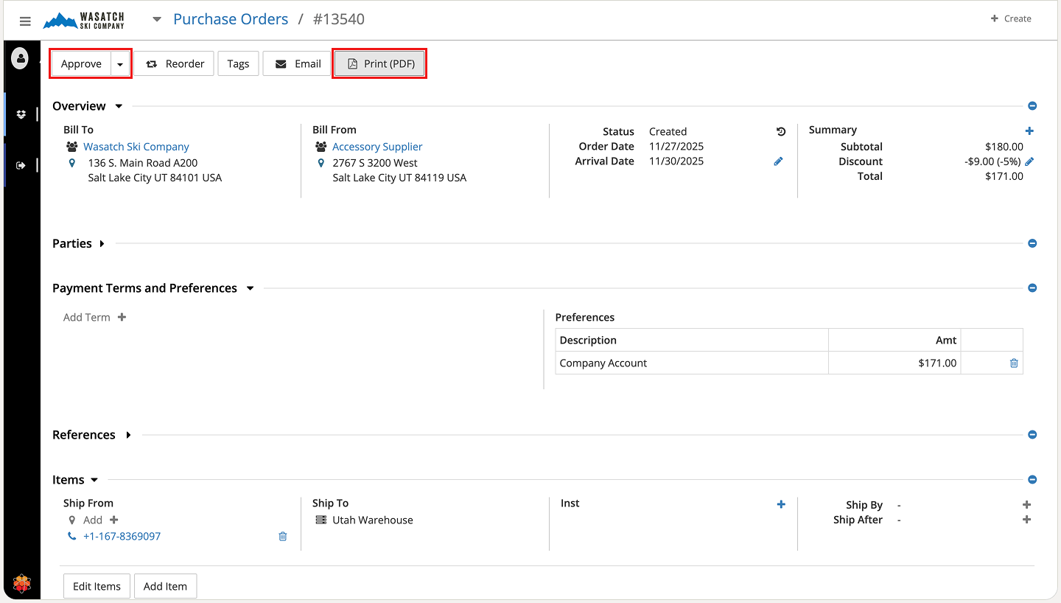Add an instruction with the Inst plus icon
The width and height of the screenshot is (1061, 603).
[781, 504]
